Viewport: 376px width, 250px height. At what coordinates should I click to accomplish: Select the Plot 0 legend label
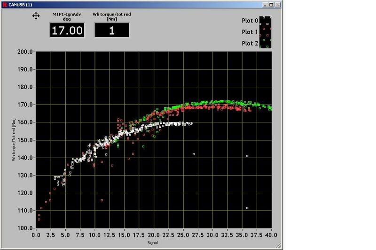pos(250,21)
